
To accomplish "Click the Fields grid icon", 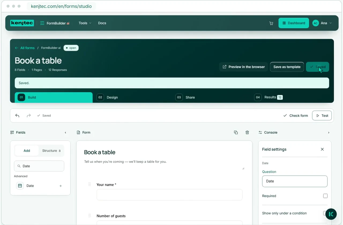I will click(12, 132).
